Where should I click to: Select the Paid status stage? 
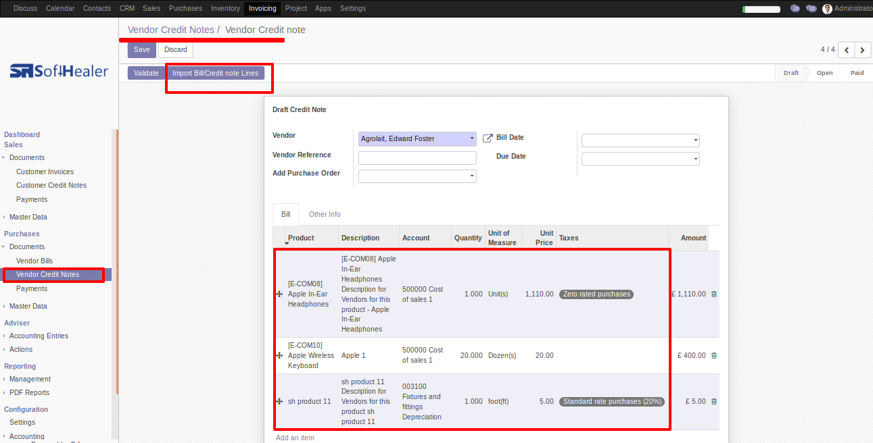click(857, 73)
